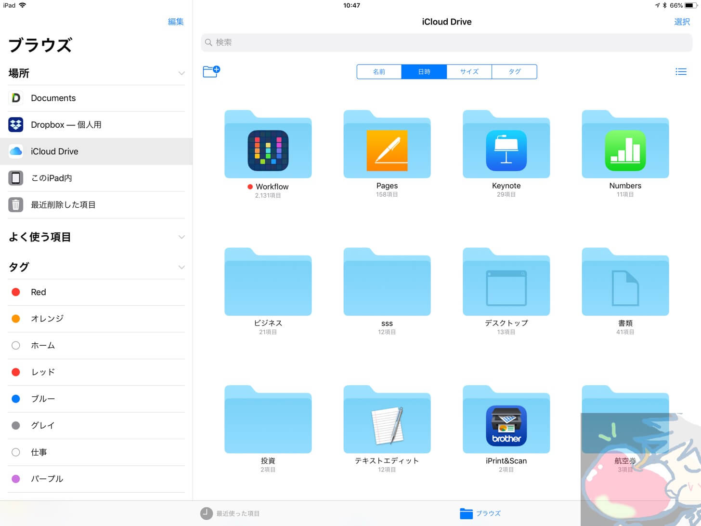Open the 書類 folder
The width and height of the screenshot is (701, 526).
point(625,282)
